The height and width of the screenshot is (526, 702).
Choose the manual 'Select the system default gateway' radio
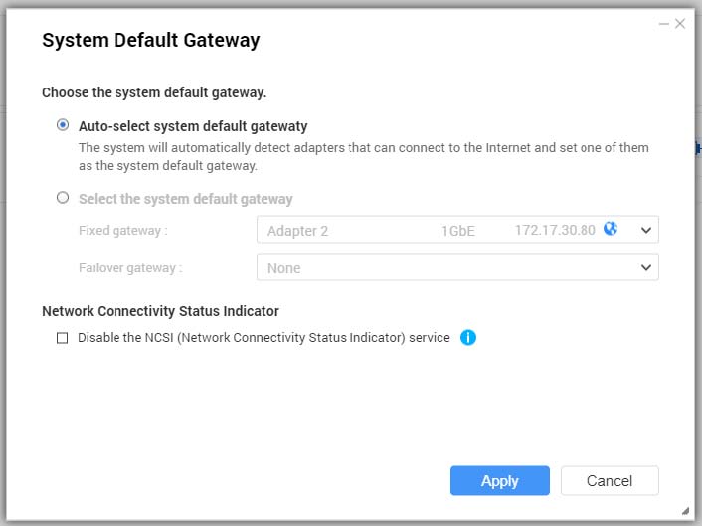pyautogui.click(x=63, y=198)
